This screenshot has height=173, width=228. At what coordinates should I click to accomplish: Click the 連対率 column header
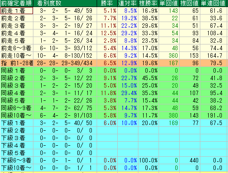(128, 3)
